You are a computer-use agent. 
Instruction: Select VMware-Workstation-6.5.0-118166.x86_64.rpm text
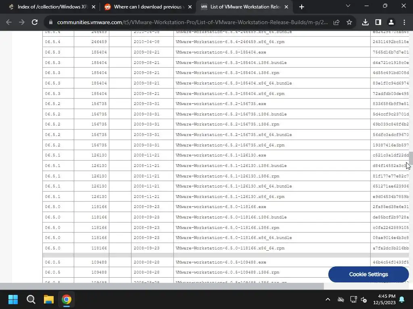[x=230, y=248]
